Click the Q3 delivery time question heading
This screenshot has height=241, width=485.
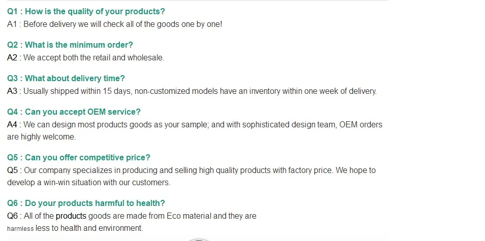(66, 78)
